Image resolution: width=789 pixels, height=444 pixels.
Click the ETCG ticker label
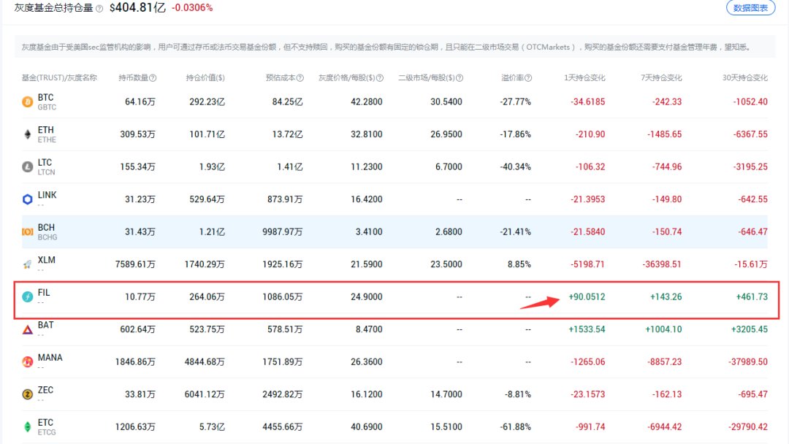pos(47,433)
